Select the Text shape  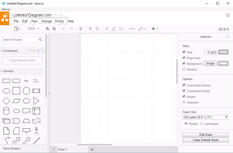tap(26, 81)
